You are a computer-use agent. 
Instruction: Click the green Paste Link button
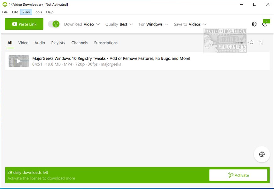[24, 24]
